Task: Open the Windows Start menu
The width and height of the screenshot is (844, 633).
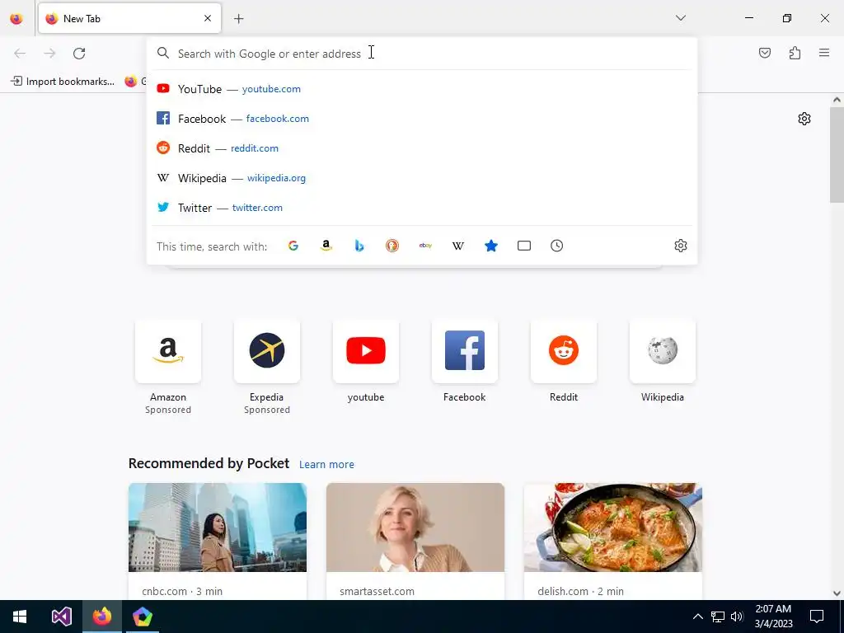Action: (x=20, y=617)
